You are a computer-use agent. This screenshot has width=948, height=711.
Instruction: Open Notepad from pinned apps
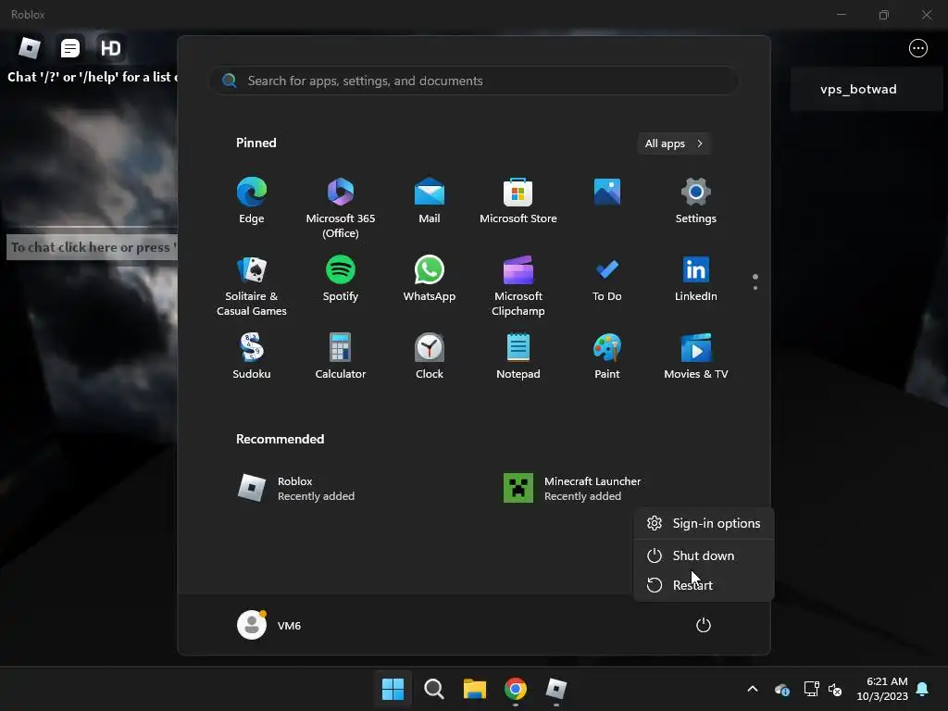coord(518,356)
